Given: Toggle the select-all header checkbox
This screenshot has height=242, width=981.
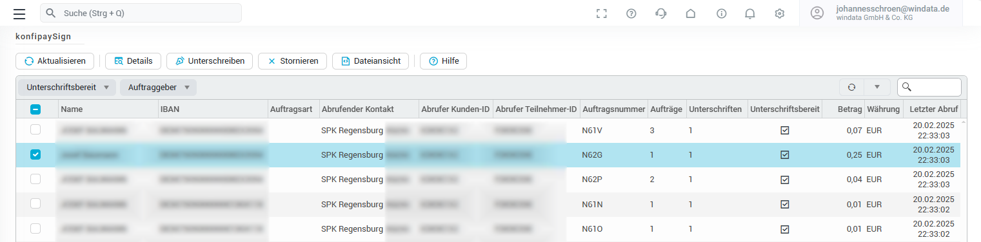Looking at the screenshot, I should [35, 109].
